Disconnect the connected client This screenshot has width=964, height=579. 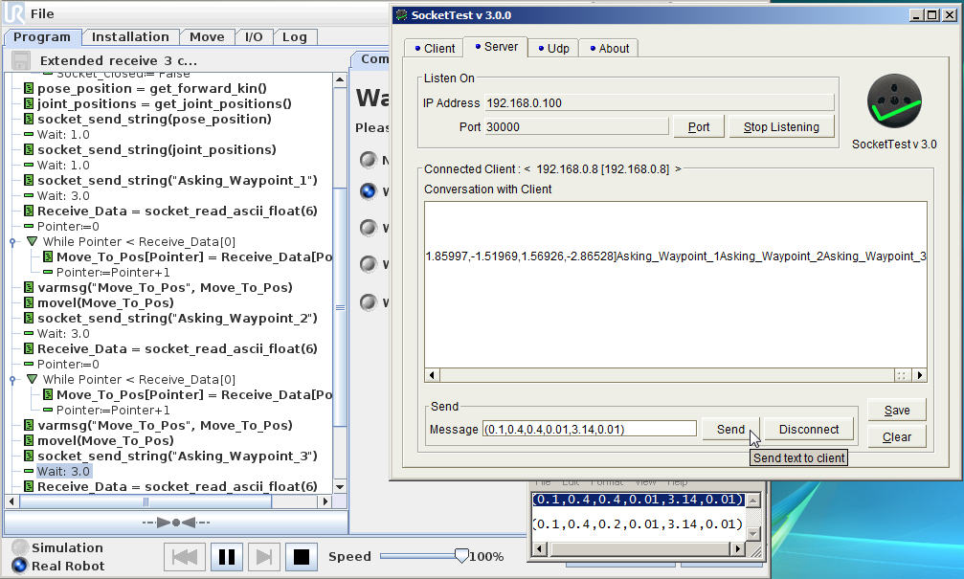pos(809,430)
